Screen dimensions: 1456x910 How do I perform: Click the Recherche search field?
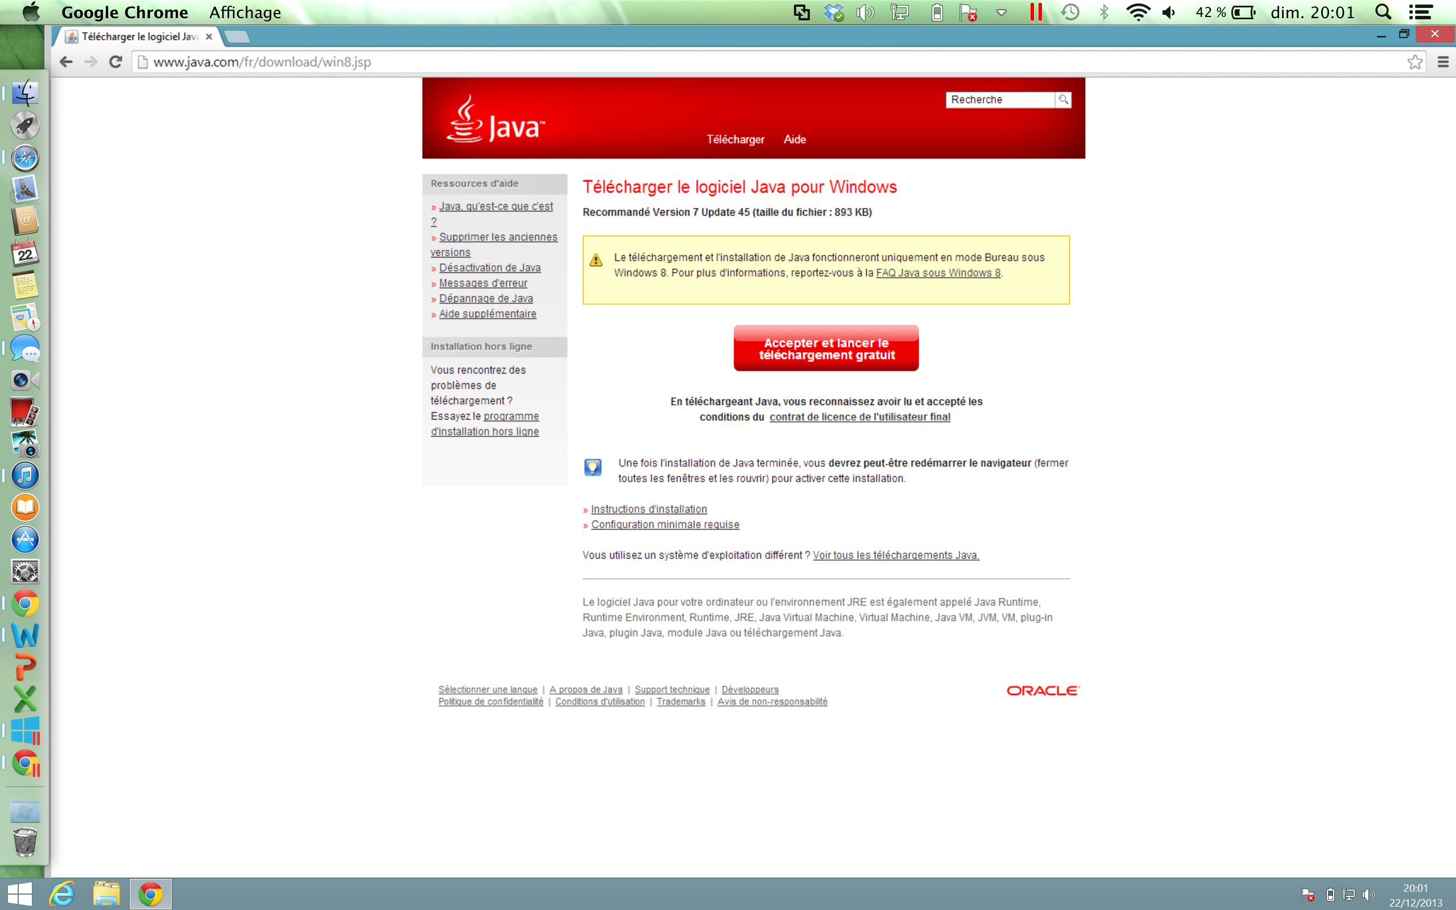coord(1000,100)
